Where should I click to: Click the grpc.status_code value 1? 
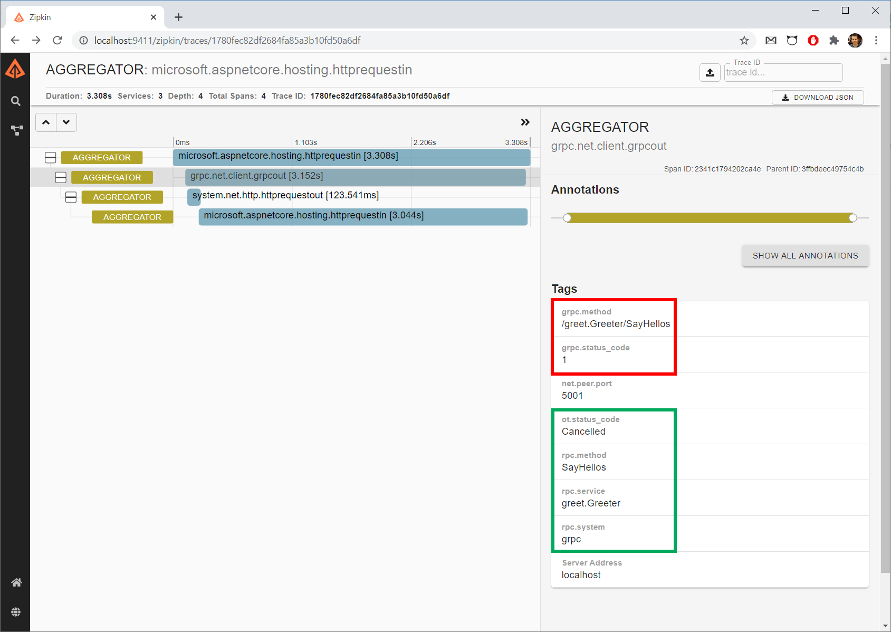click(564, 360)
